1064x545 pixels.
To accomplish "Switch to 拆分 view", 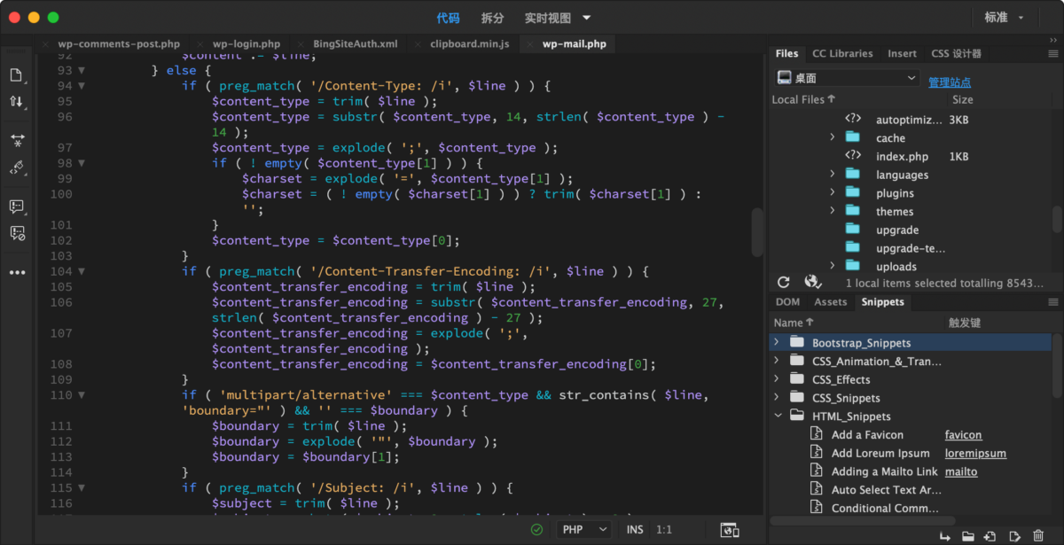I will click(x=492, y=18).
